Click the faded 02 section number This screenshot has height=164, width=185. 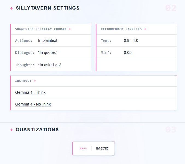point(171,8)
